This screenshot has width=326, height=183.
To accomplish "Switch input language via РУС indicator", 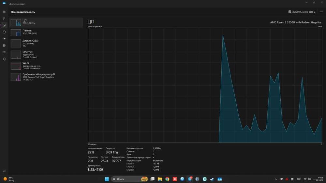I will pyautogui.click(x=299, y=179).
